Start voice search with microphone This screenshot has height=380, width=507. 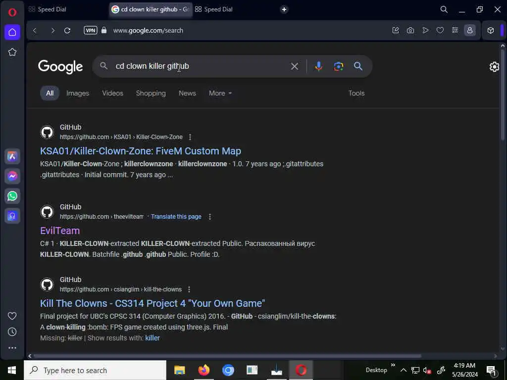click(x=318, y=66)
